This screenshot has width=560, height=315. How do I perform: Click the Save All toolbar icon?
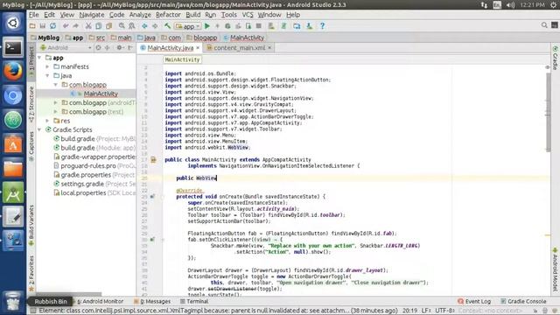43,25
